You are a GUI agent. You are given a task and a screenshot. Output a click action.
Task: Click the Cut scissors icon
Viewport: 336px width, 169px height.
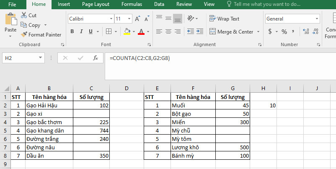click(x=24, y=15)
